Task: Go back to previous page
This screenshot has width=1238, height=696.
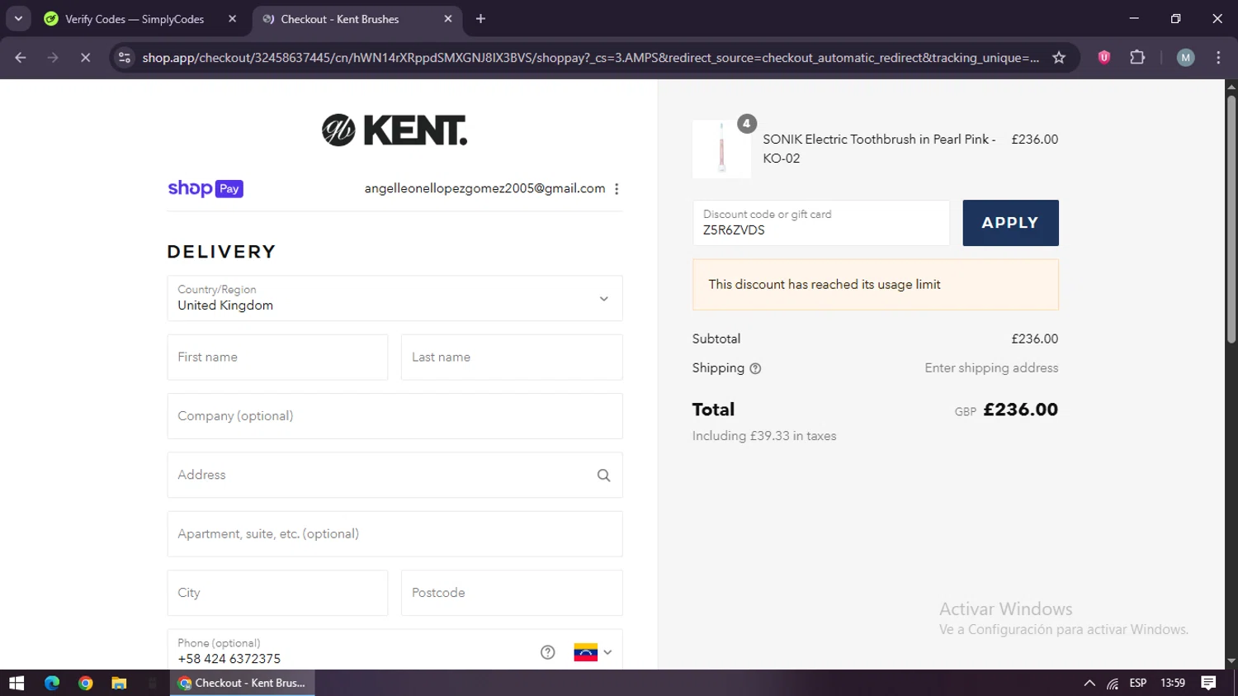Action: [x=21, y=58]
